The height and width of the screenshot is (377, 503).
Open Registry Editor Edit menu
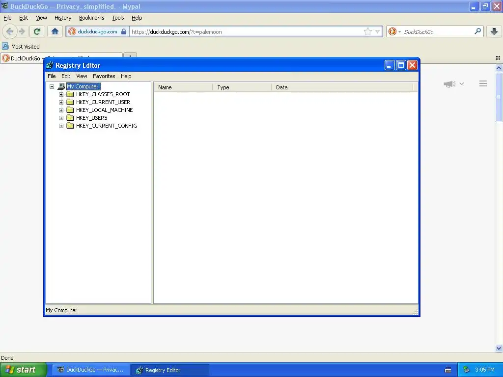pyautogui.click(x=66, y=76)
